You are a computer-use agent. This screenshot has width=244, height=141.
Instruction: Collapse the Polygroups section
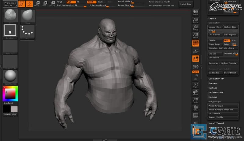pos(214,102)
